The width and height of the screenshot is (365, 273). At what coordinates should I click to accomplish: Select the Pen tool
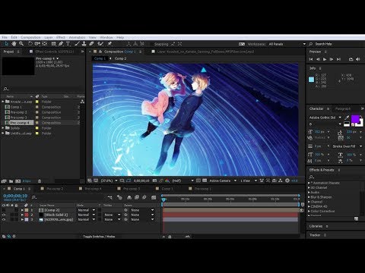(61, 44)
